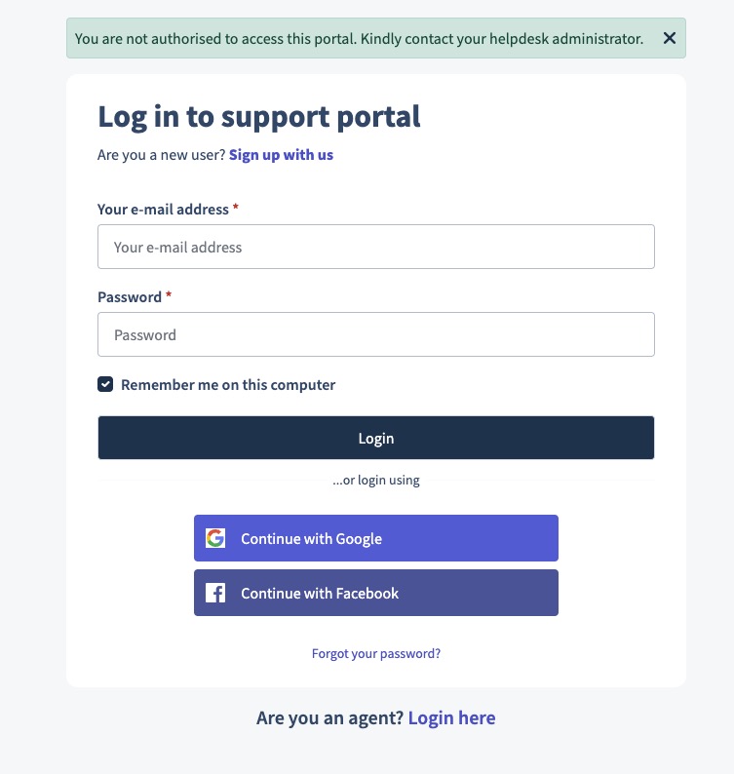Click the 'Password' field label
Viewport: 734px width, 774px height.
tap(130, 297)
